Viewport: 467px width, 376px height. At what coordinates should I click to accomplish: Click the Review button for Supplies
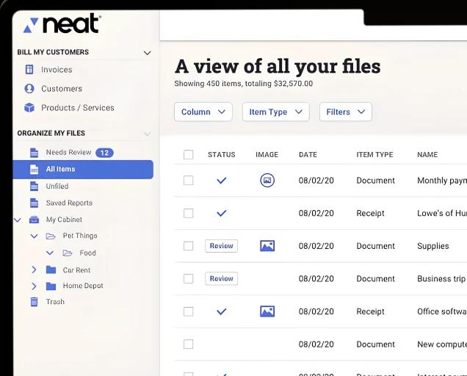(x=221, y=246)
